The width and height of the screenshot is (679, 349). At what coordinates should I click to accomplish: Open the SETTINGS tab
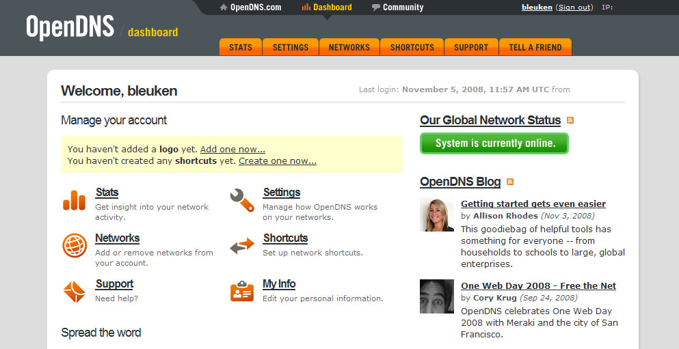[x=291, y=47]
